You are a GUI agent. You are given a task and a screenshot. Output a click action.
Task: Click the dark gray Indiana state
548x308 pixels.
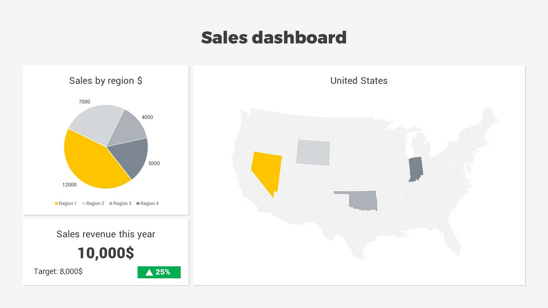(x=416, y=169)
